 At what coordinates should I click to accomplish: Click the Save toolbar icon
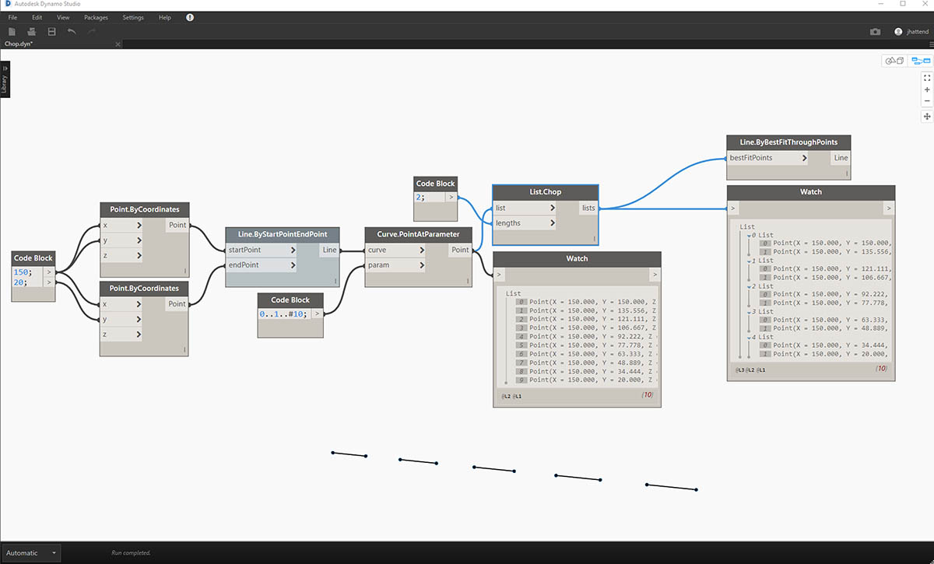[x=51, y=31]
